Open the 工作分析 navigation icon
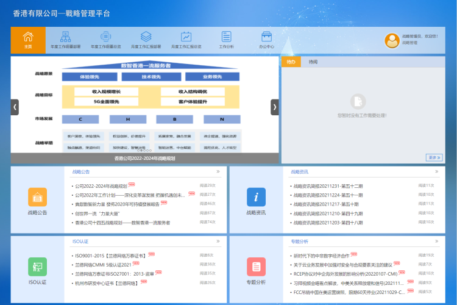Screen dimensions: 457x305 tap(226, 38)
